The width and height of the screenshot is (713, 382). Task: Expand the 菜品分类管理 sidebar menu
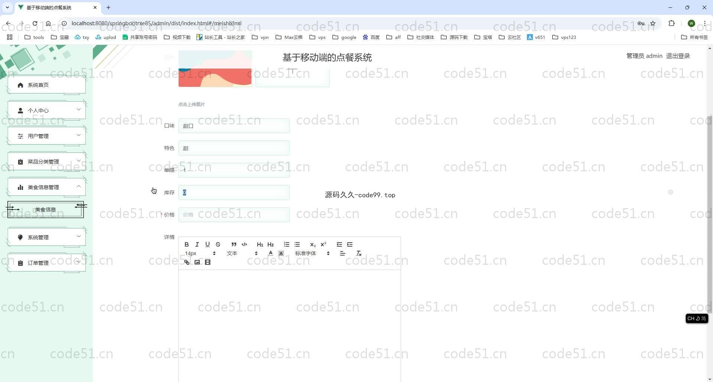point(46,162)
